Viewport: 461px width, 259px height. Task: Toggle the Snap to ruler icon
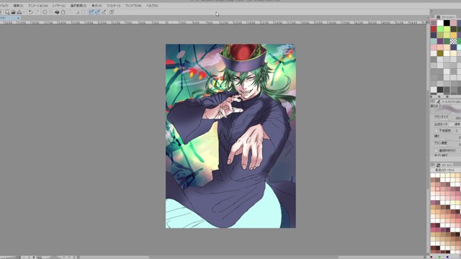click(91, 12)
